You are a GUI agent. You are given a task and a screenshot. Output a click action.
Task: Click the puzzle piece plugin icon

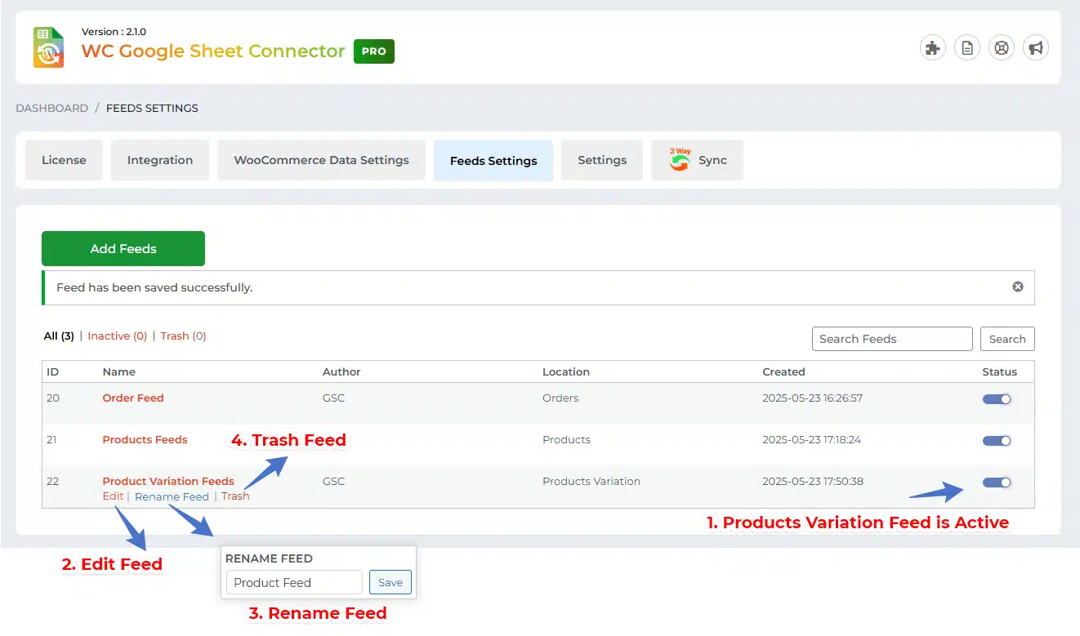coord(931,48)
